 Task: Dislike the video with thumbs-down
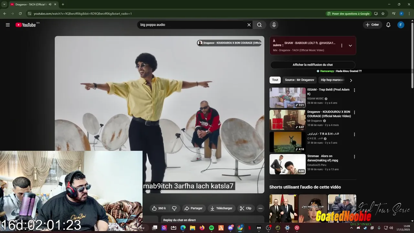point(174,208)
